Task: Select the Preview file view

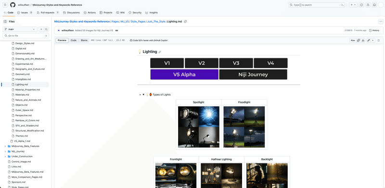Action: pos(62,40)
